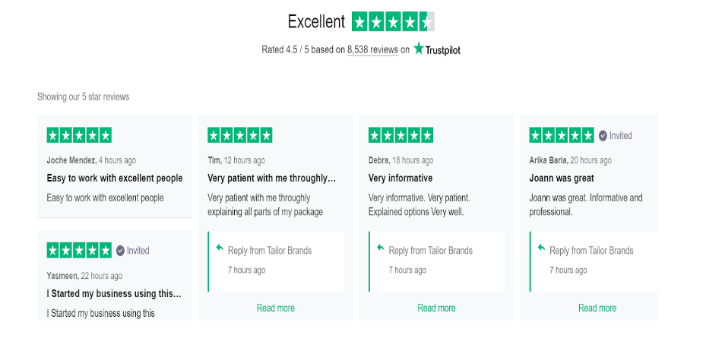Click Joche Mendez's five-star rating

coord(79,135)
